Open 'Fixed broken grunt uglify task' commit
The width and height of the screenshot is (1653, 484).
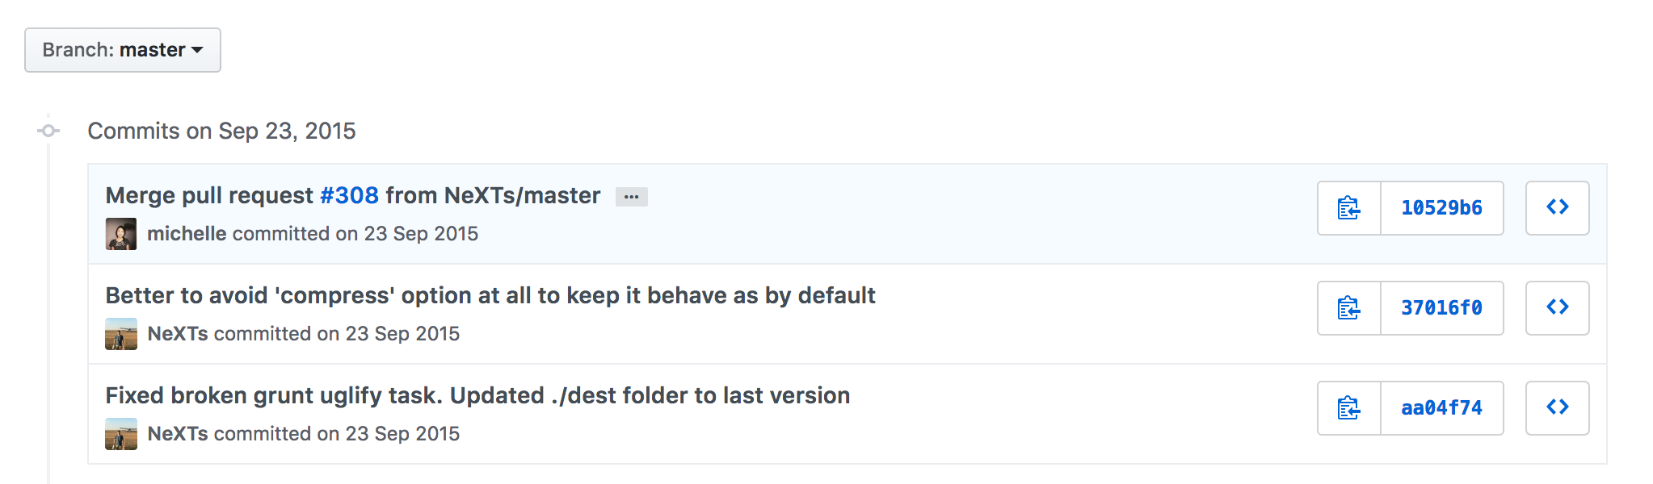477,395
